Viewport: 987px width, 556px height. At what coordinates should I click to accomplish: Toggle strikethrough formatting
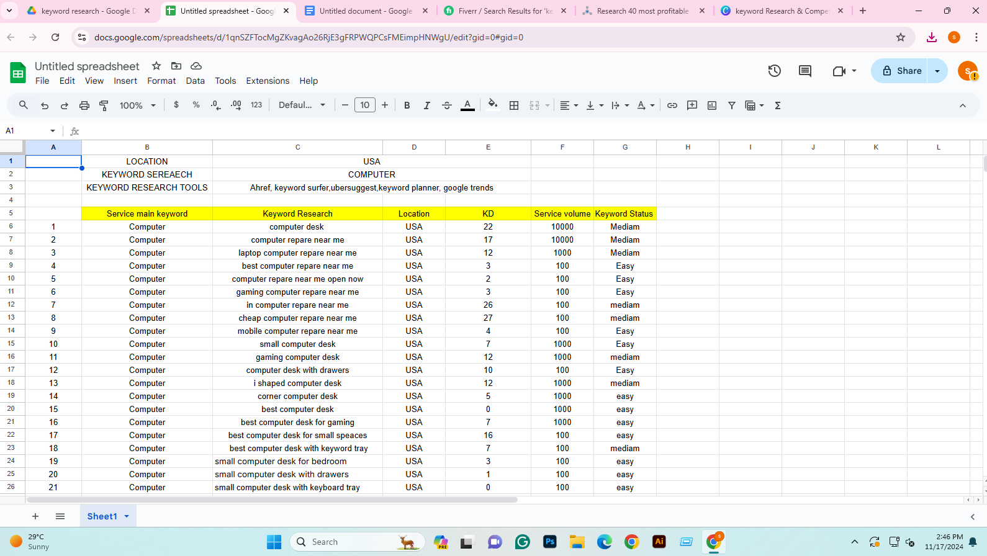click(447, 105)
